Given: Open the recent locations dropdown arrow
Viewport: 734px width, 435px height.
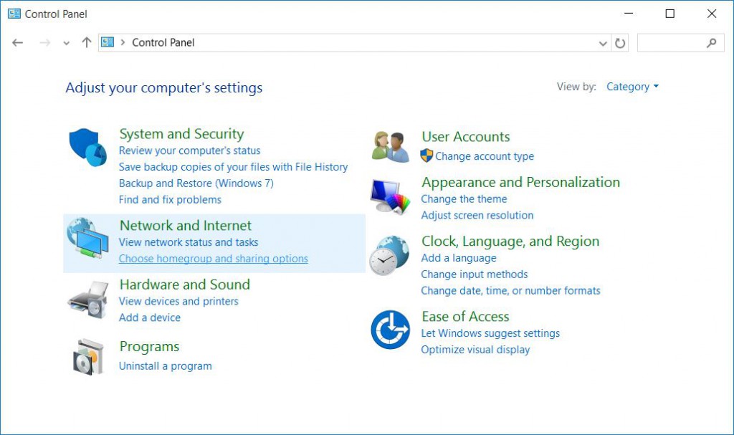Looking at the screenshot, I should 67,43.
